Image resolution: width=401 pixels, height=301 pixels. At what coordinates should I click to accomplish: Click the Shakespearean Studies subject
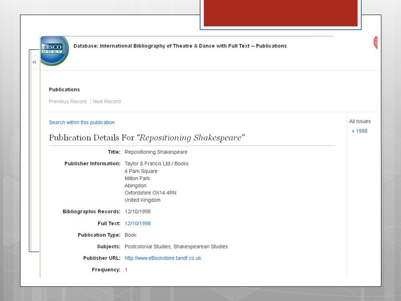pyautogui.click(x=200, y=247)
